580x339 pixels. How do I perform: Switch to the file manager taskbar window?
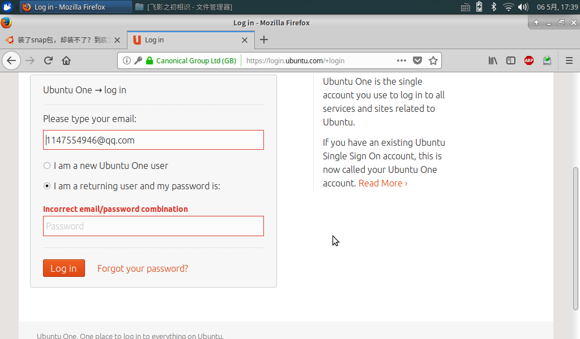[x=184, y=7]
